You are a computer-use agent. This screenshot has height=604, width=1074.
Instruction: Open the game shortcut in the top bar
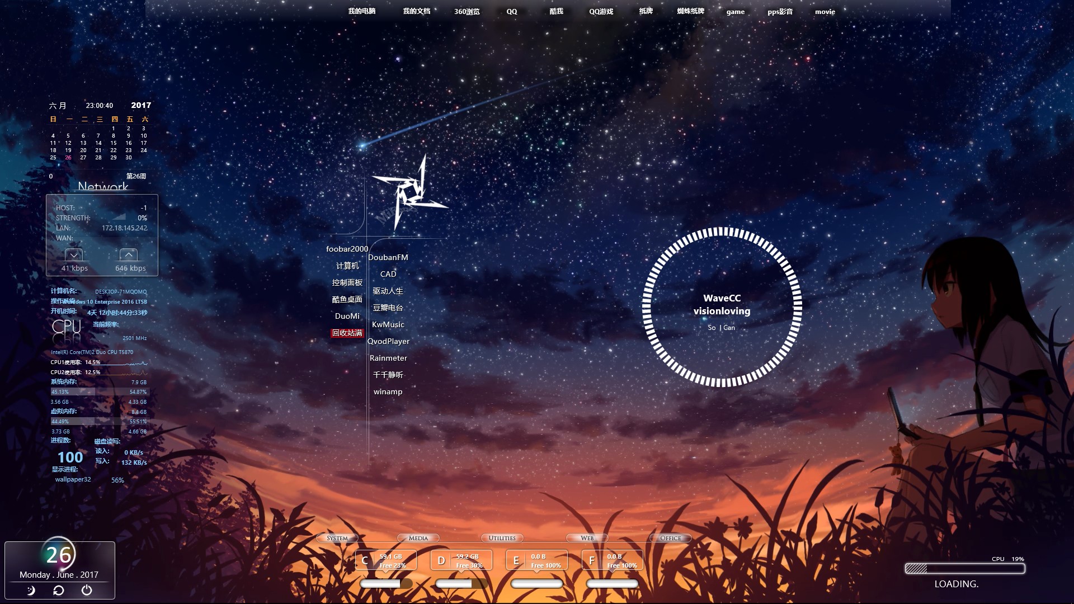click(x=736, y=12)
